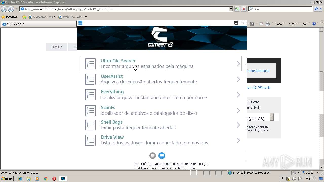The width and height of the screenshot is (324, 182).
Task: Click the Bing search box
Action: coord(280,9)
